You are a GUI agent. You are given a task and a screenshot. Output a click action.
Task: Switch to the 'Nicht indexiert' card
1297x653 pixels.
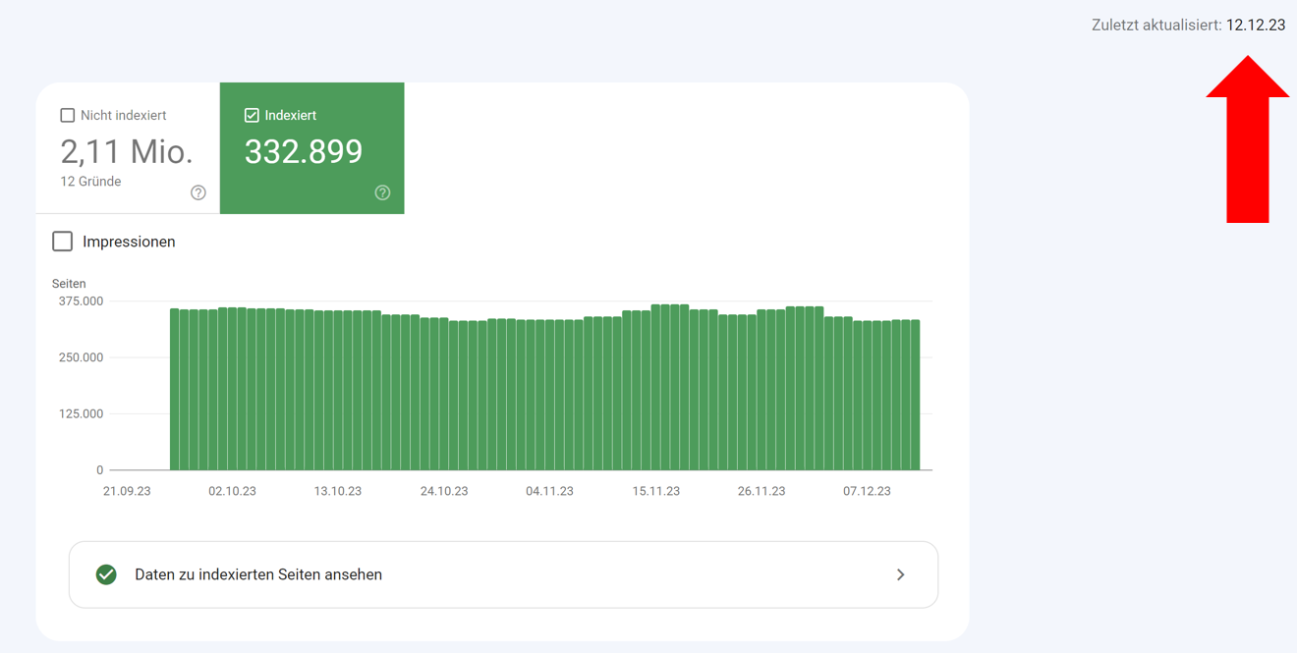[126, 147]
